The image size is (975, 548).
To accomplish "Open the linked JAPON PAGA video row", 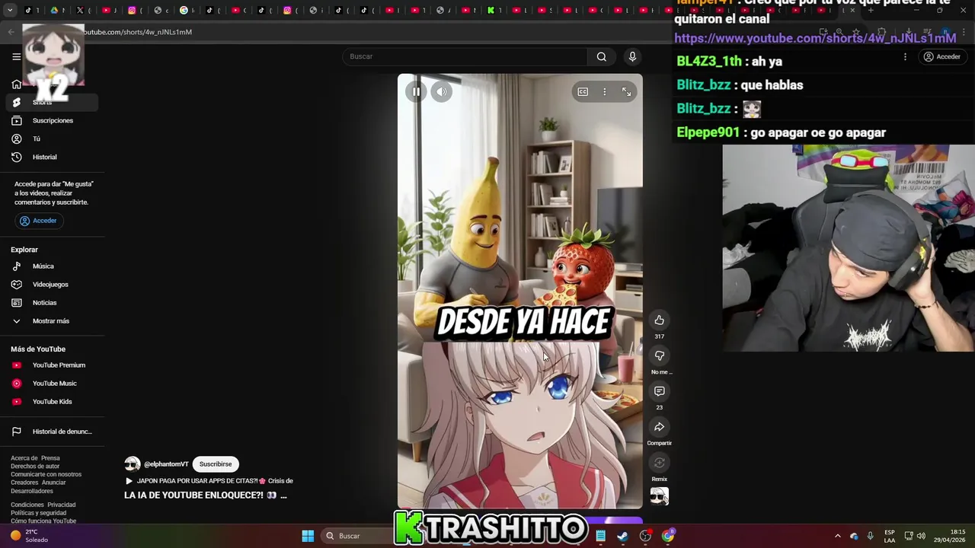I will pyautogui.click(x=209, y=481).
